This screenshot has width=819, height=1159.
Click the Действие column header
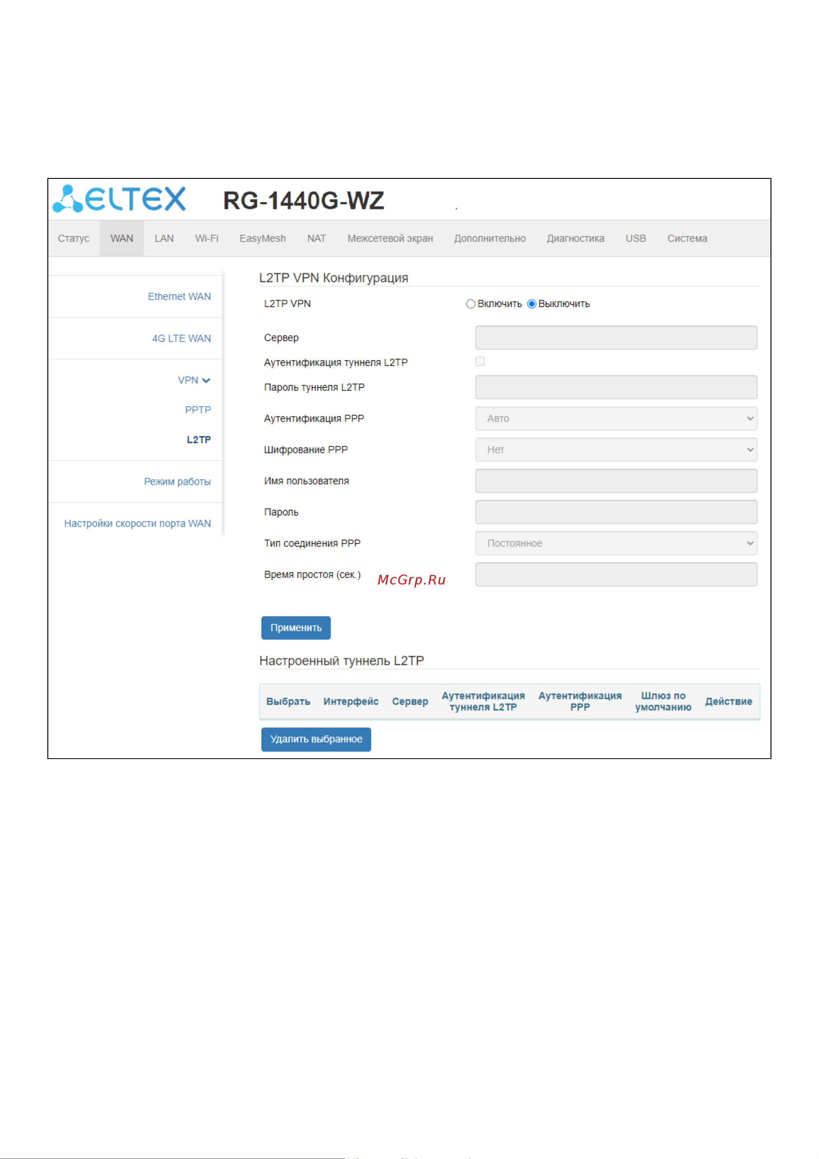pyautogui.click(x=728, y=701)
